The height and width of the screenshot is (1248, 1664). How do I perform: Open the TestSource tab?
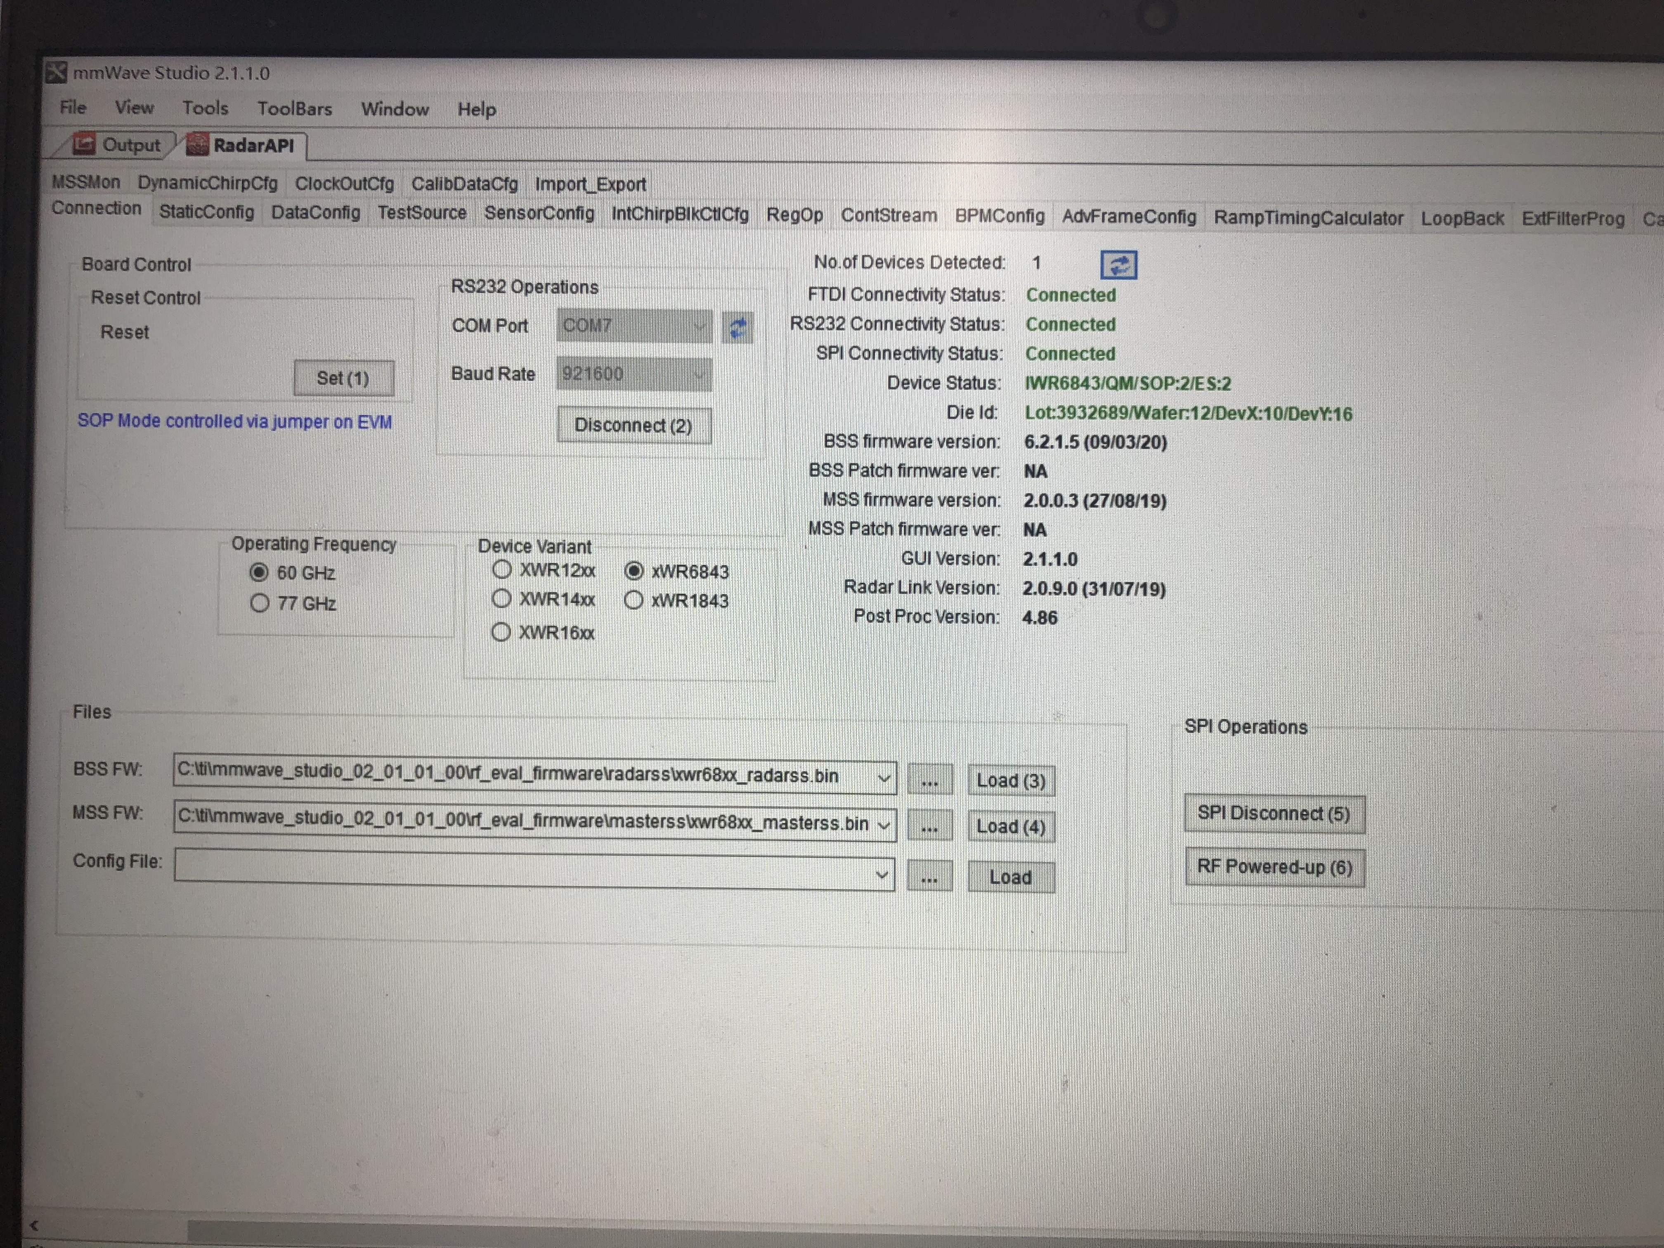(x=422, y=213)
